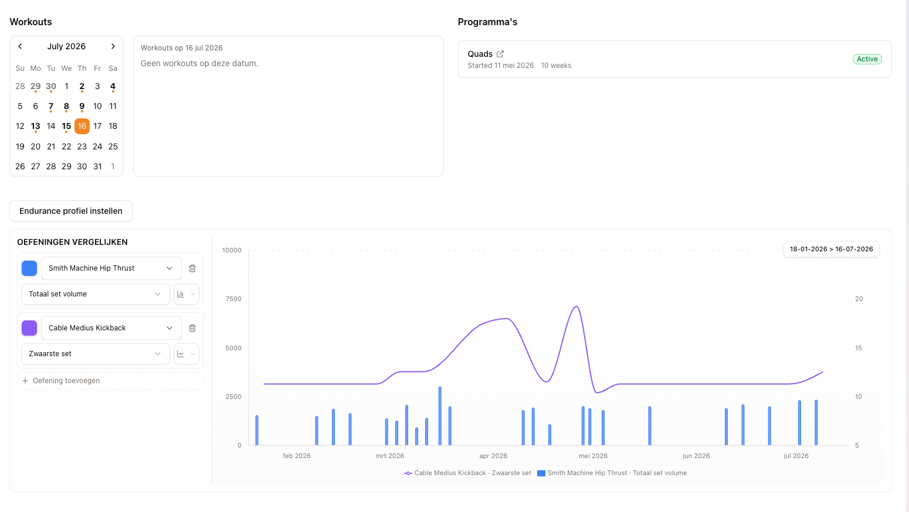
Task: Click plus icon to add exercise
Action: (25, 381)
